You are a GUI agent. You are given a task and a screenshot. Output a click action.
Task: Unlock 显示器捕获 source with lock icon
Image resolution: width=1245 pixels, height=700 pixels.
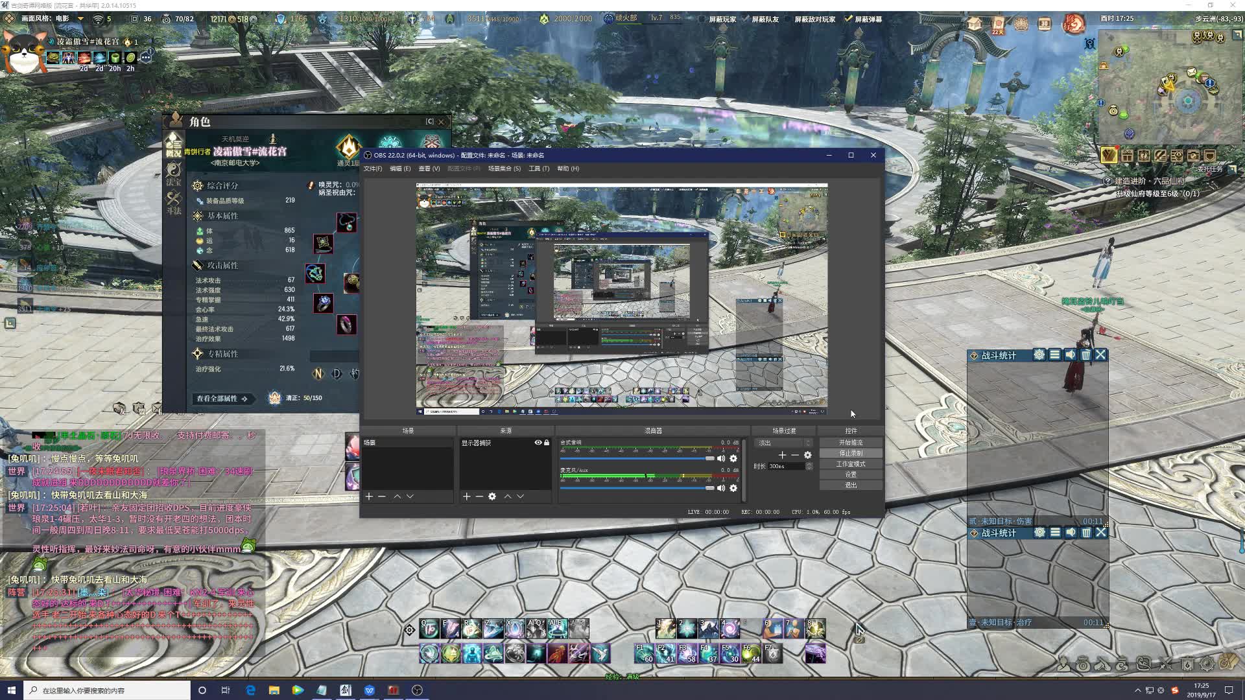547,443
